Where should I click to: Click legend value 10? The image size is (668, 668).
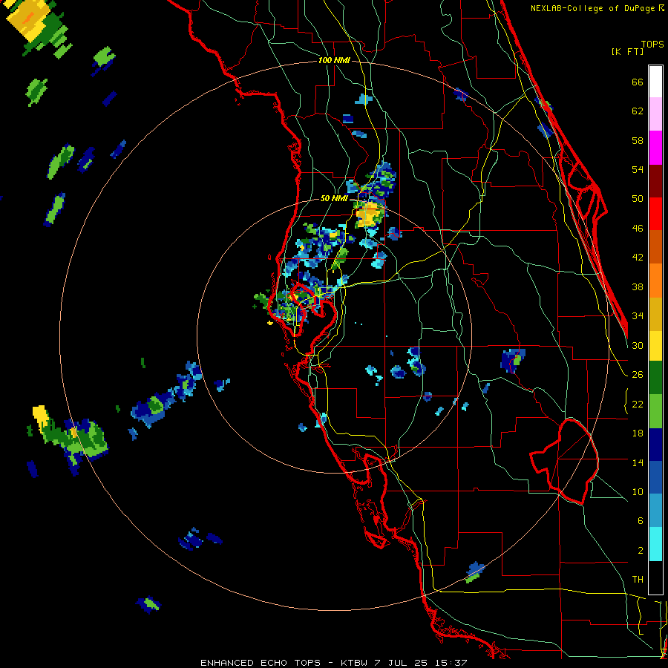click(x=638, y=491)
